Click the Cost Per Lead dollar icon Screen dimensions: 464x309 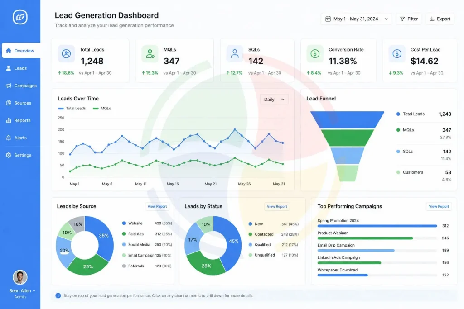pos(397,54)
